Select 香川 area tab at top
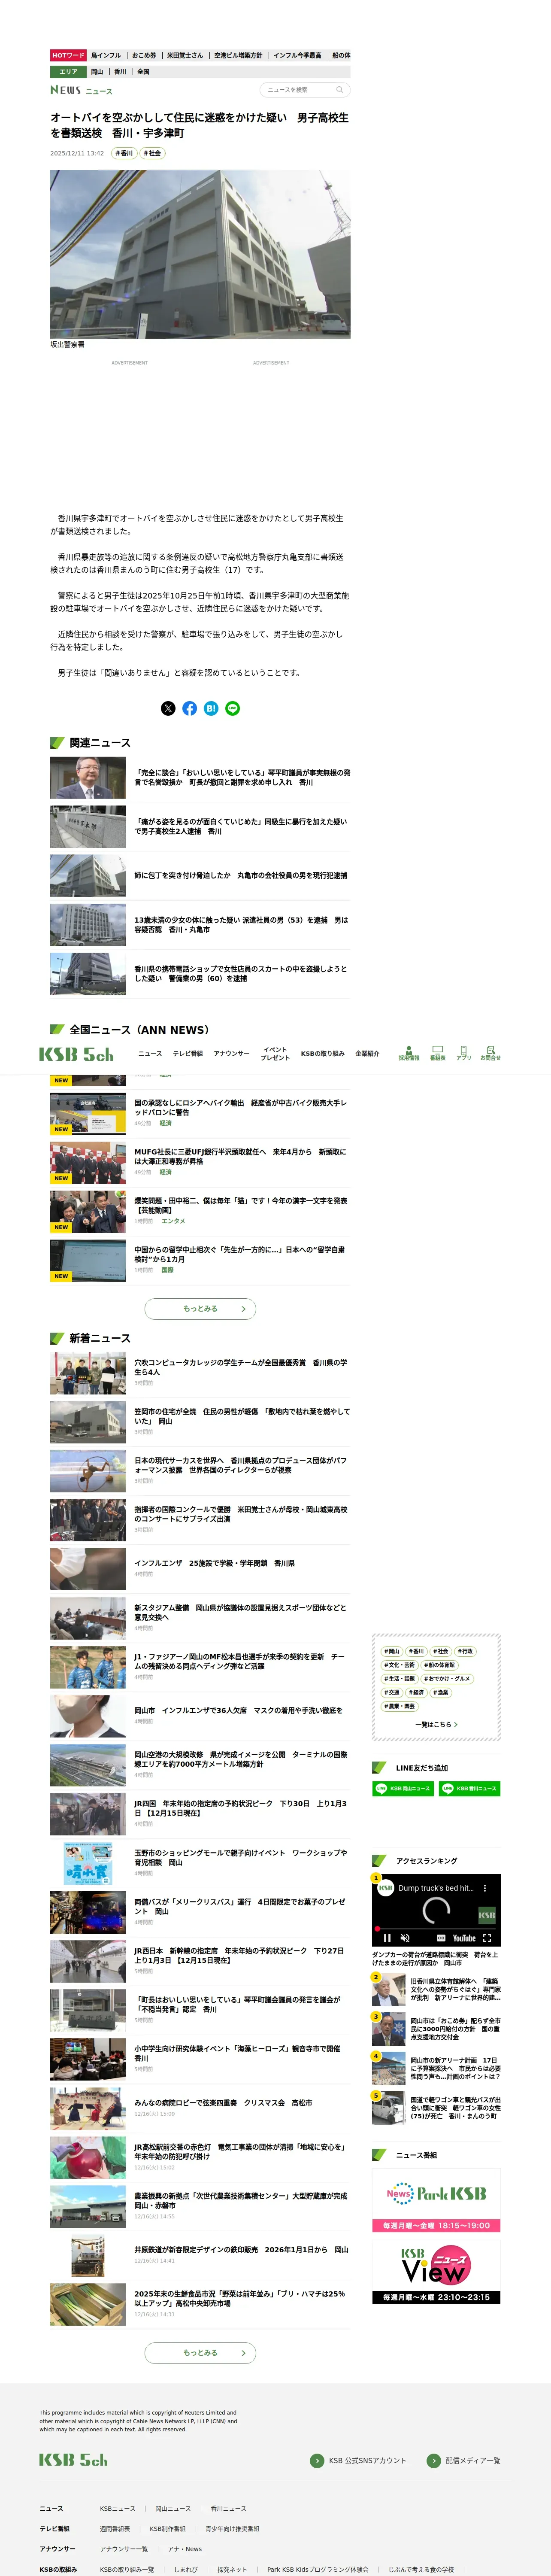551x2576 pixels. [x=120, y=72]
